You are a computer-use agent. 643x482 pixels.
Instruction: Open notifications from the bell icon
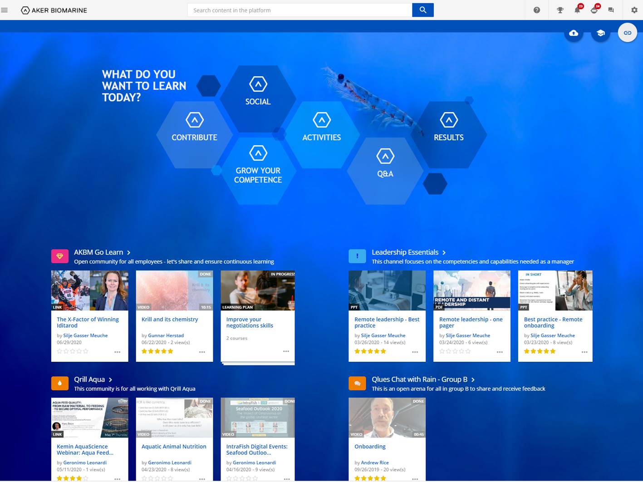click(577, 10)
